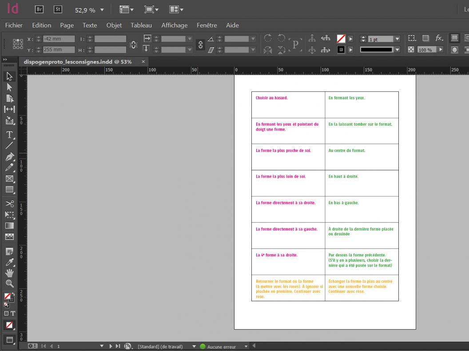Open the fx effects button
Screen dimensions: 469x351
439,38
